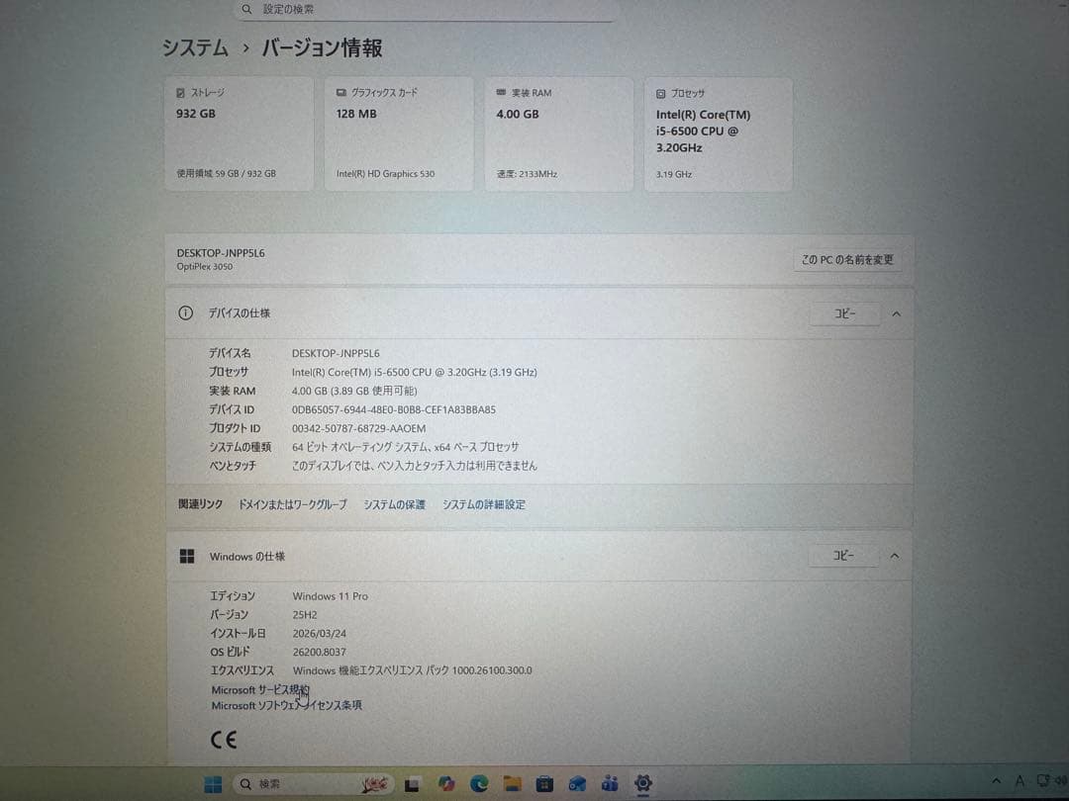Open Microsoft Teams from taskbar
The height and width of the screenshot is (801, 1069).
610,784
